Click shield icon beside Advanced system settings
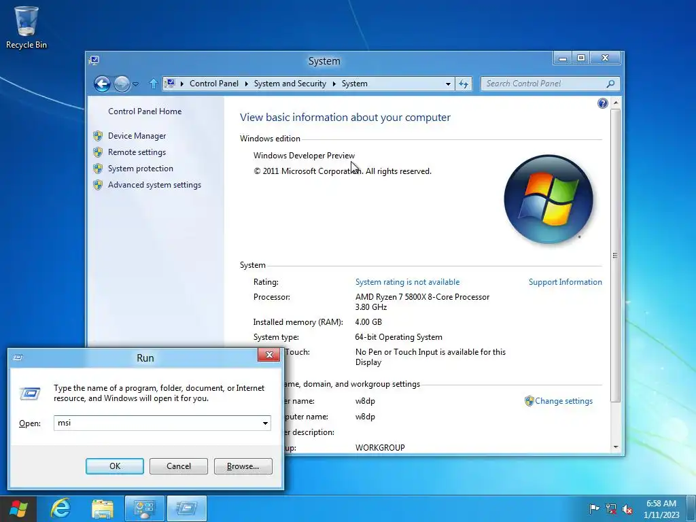This screenshot has width=696, height=522. [98, 185]
